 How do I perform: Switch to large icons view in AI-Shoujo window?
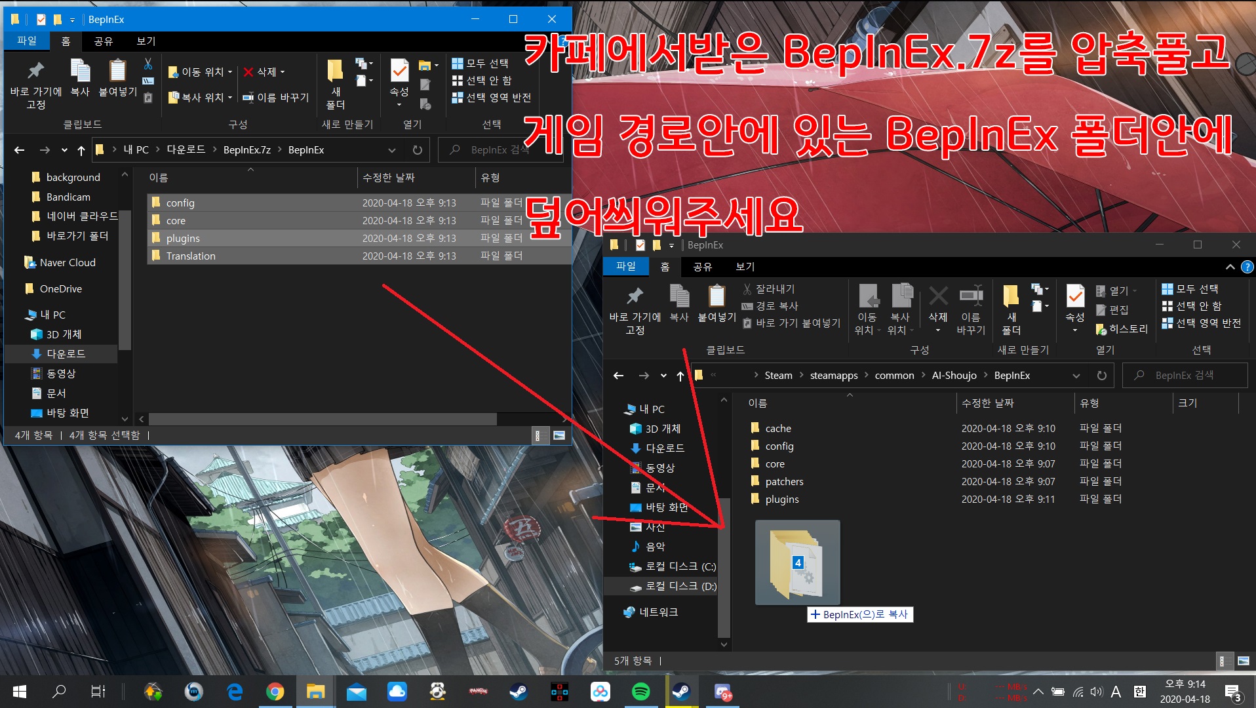pos(1244,661)
